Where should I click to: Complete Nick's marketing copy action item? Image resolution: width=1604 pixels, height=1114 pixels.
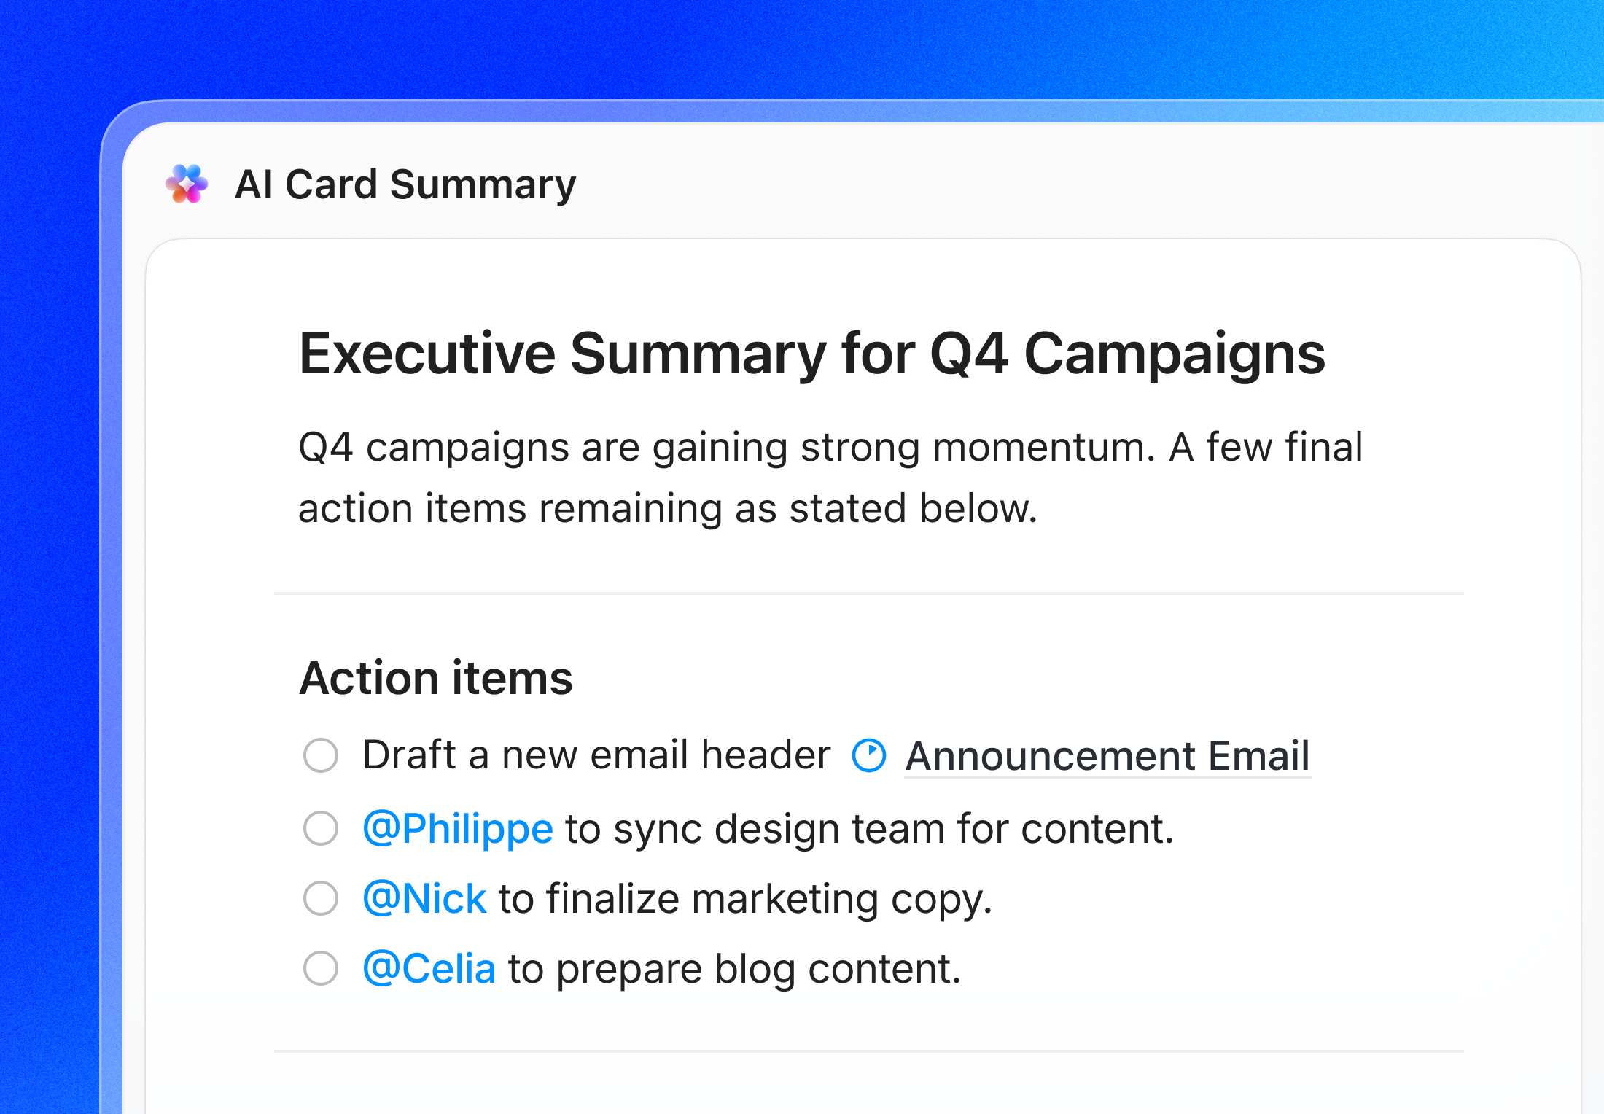click(x=319, y=898)
